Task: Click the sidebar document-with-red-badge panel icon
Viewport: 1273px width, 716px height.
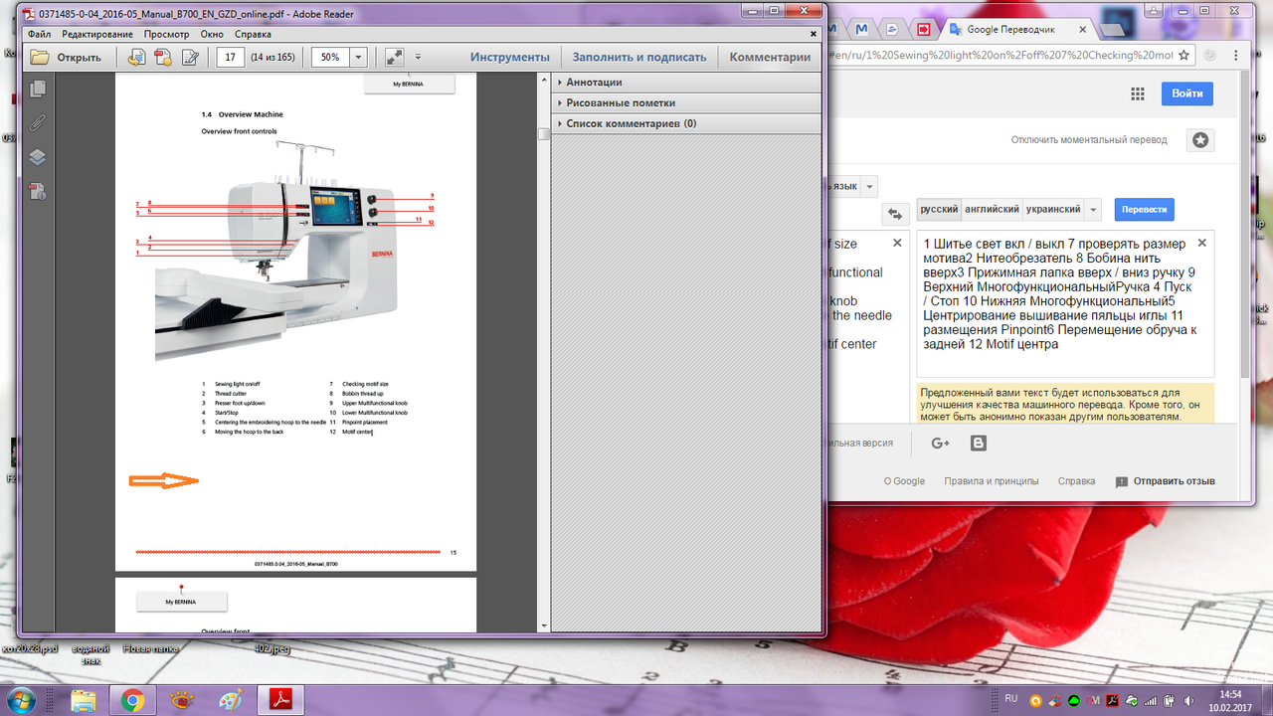Action: pyautogui.click(x=38, y=191)
